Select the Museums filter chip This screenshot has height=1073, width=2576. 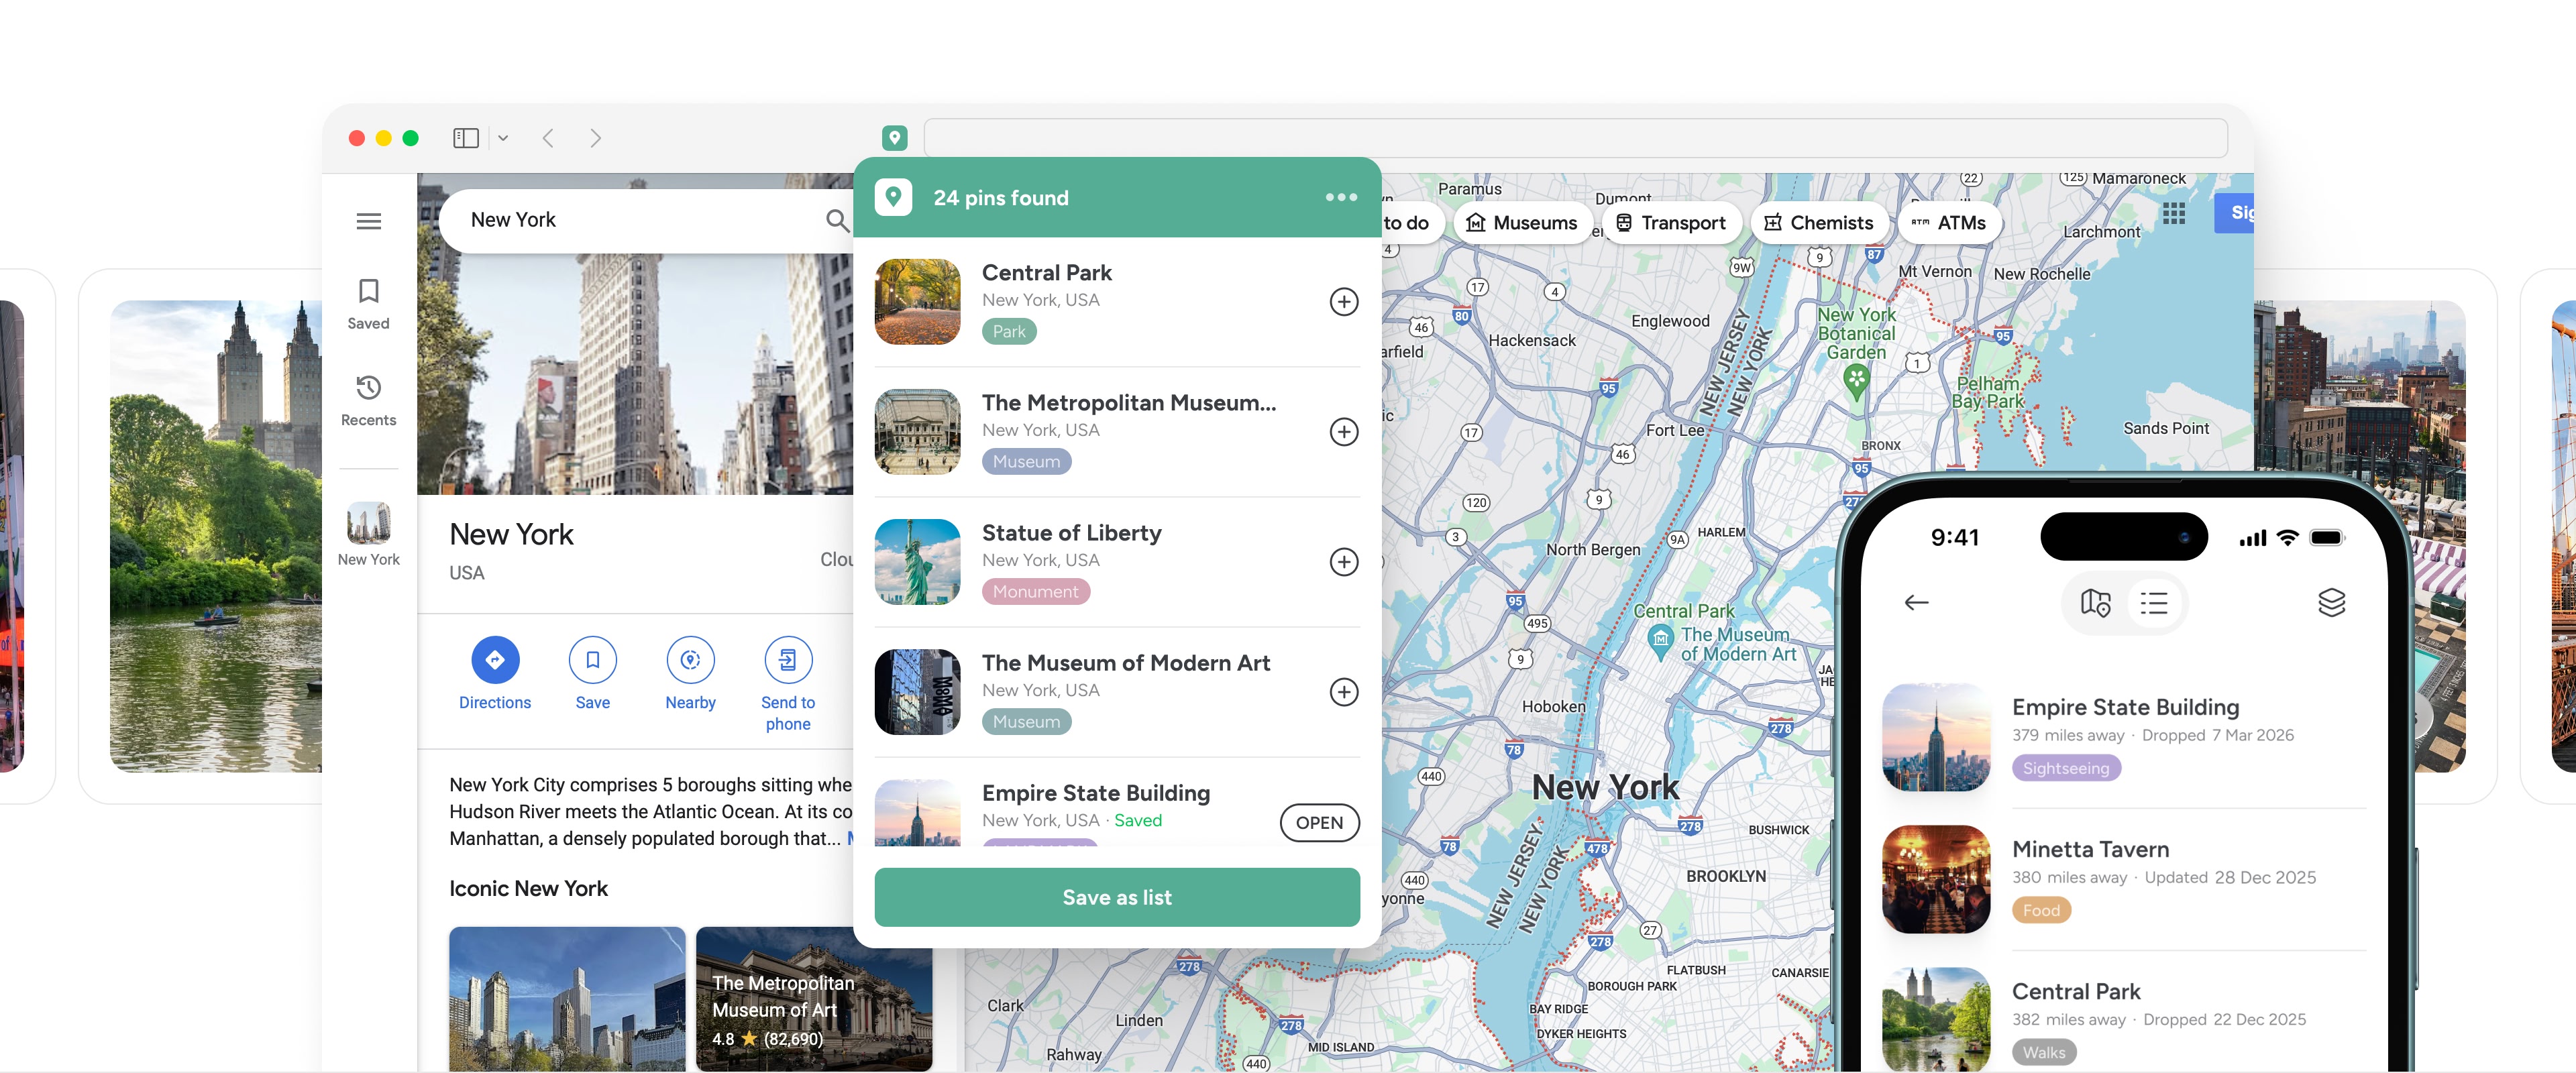point(1523,222)
